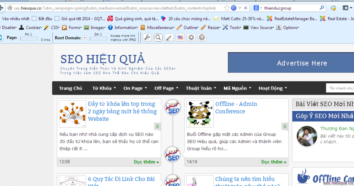The image size is (354, 186).
Task: Go to Trang Chủ in site navigation
Action: click(71, 88)
